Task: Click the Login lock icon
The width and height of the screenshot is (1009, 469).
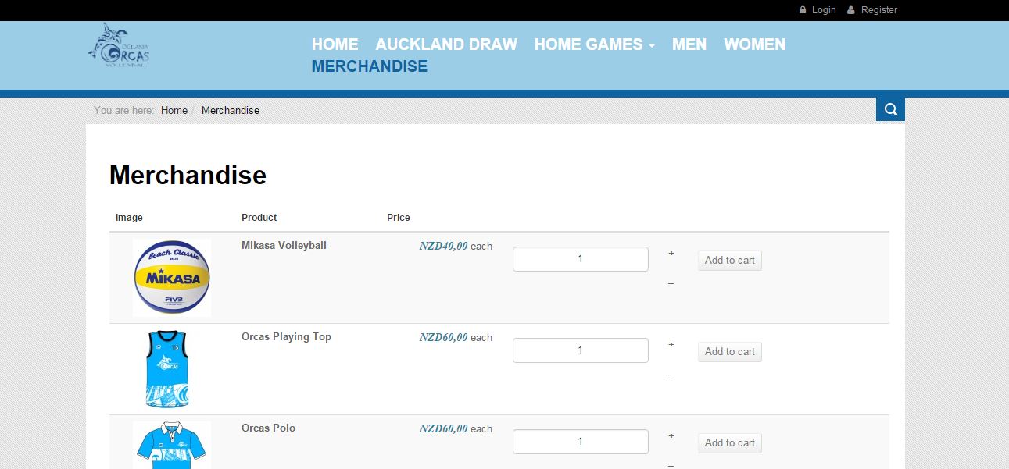Action: 803,10
